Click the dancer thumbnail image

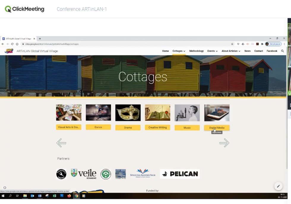tap(98, 113)
